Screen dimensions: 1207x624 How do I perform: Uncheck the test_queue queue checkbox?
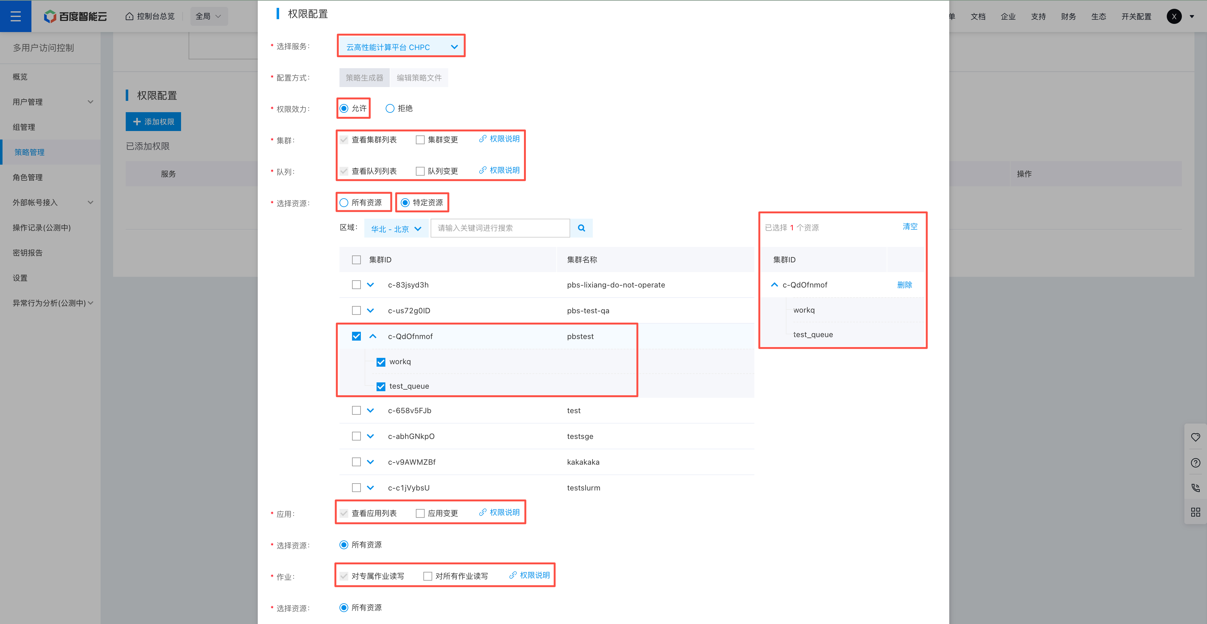(381, 386)
